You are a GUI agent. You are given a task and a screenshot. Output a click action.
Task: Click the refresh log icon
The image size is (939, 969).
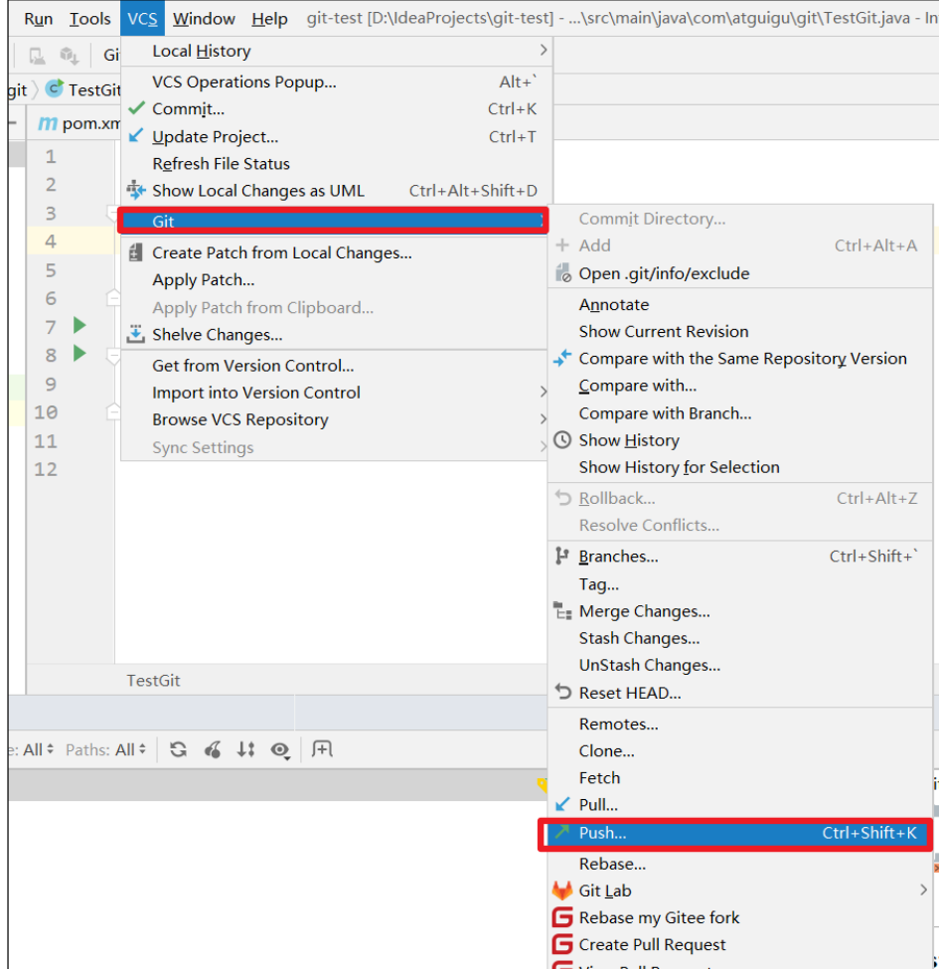pyautogui.click(x=179, y=749)
